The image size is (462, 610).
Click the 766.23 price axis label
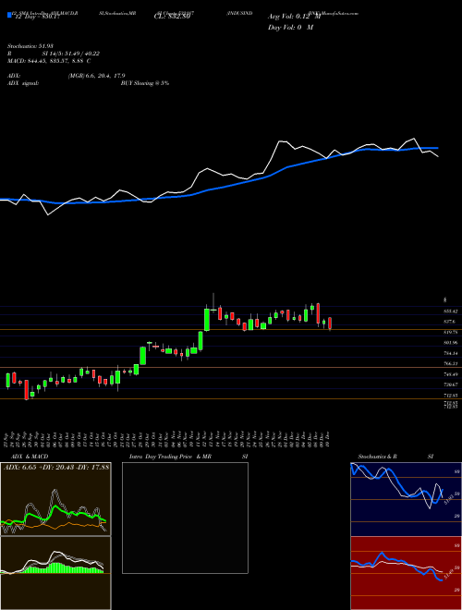click(450, 364)
